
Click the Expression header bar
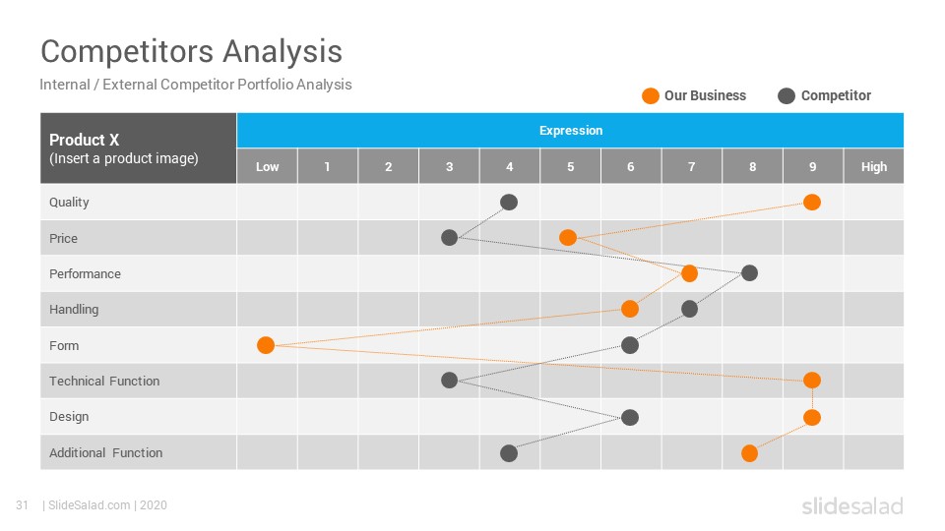tap(570, 130)
